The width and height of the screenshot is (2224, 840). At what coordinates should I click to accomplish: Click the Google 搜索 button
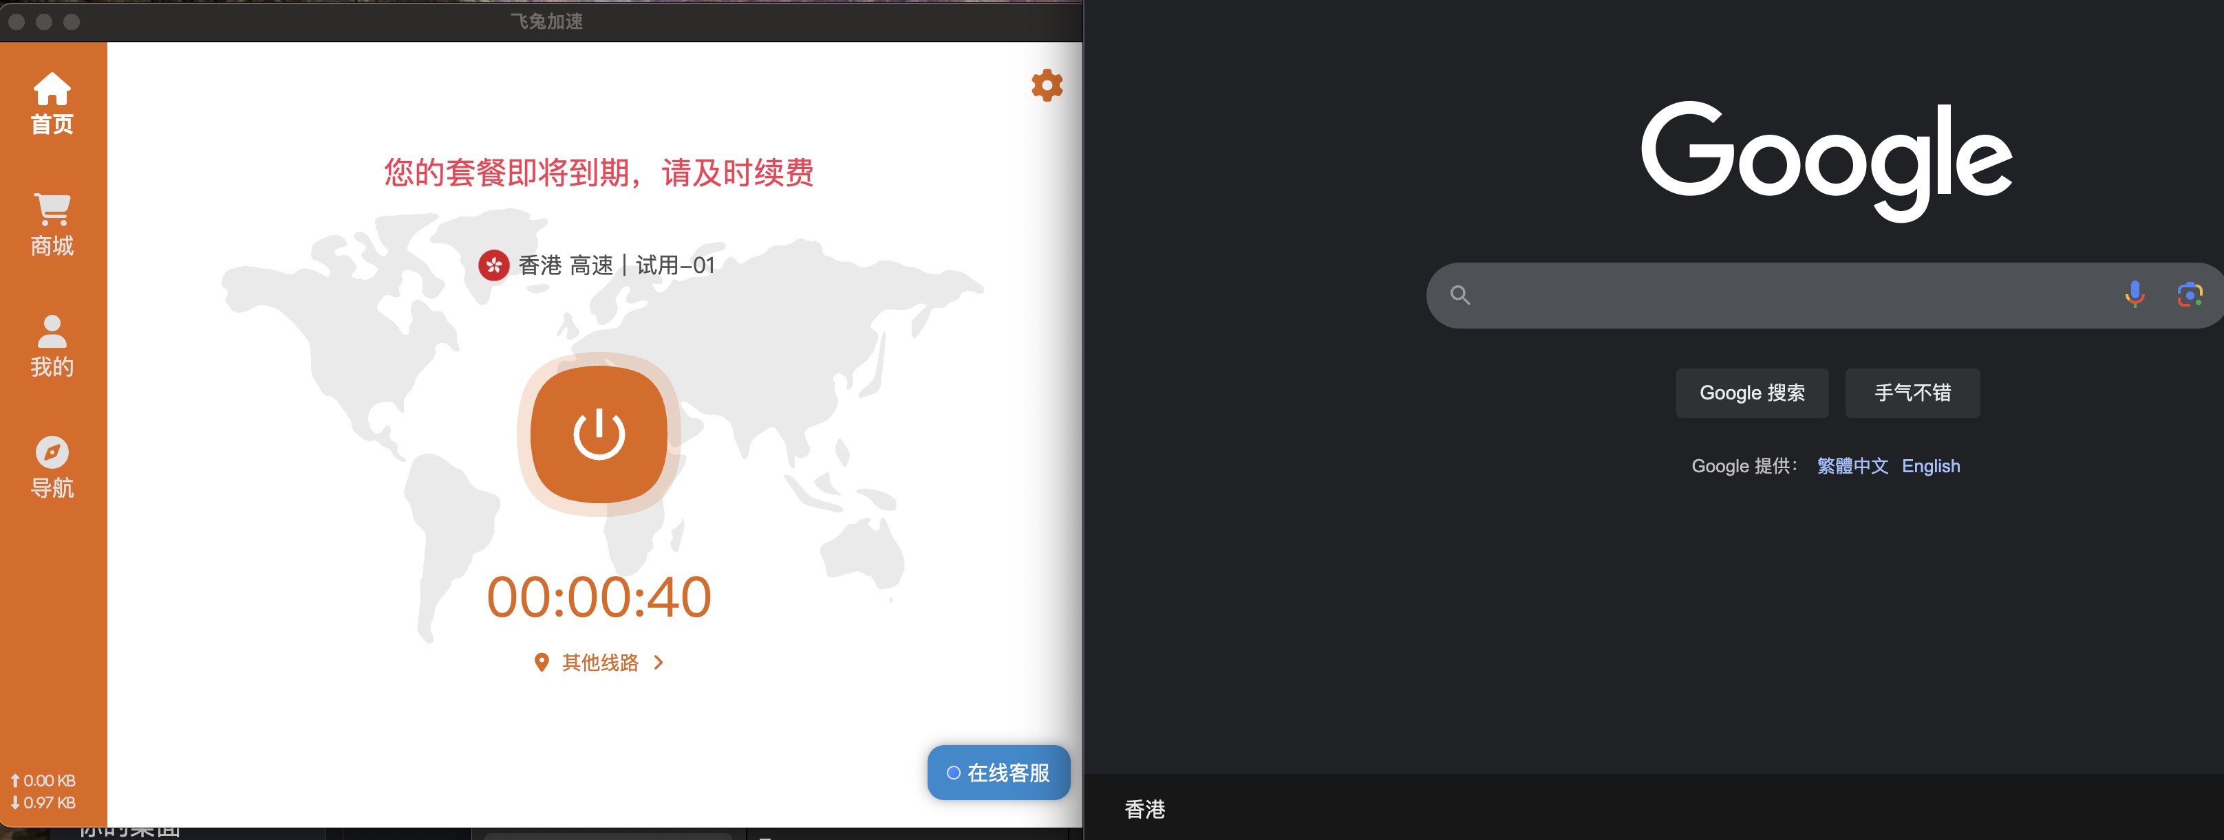pos(1752,393)
